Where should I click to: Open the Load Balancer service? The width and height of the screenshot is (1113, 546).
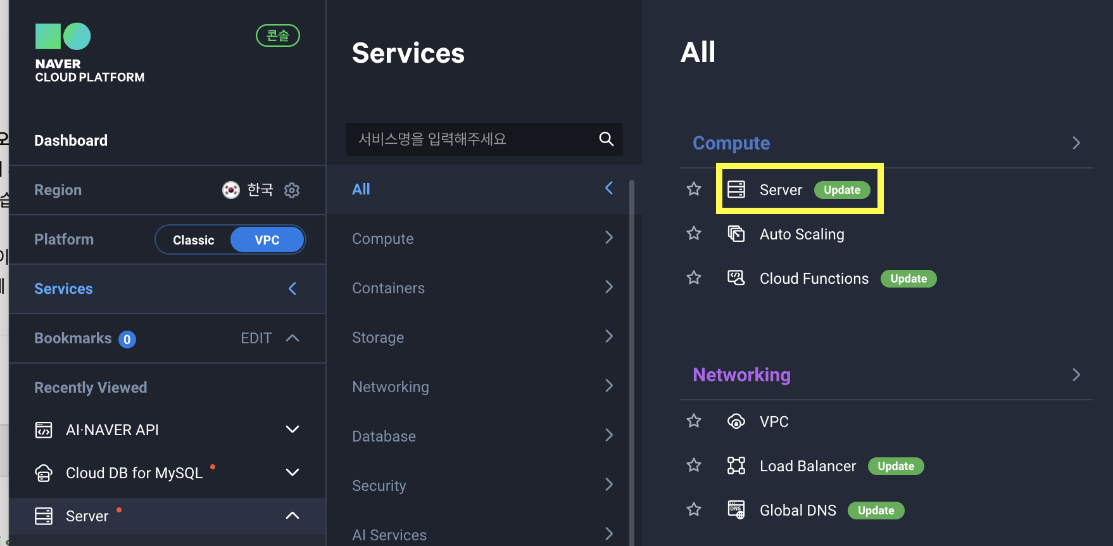[x=808, y=466]
